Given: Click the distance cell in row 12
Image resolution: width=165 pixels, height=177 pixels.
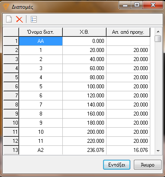Looking at the screenshot, I should pos(128,141).
